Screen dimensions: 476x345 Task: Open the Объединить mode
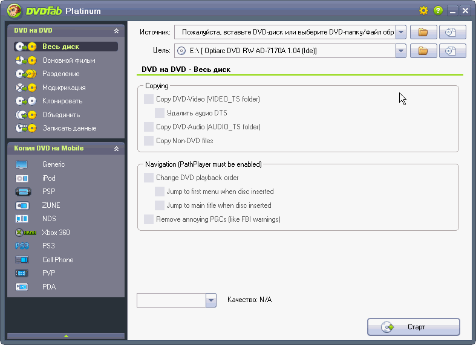coord(61,115)
